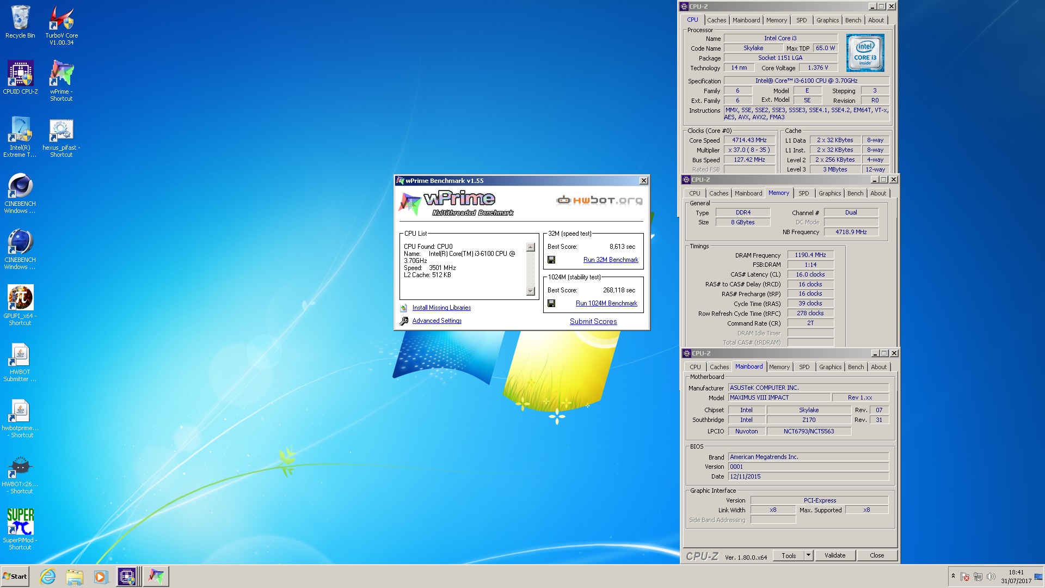
Task: Click Advanced Settings wrench icon
Action: pos(404,321)
